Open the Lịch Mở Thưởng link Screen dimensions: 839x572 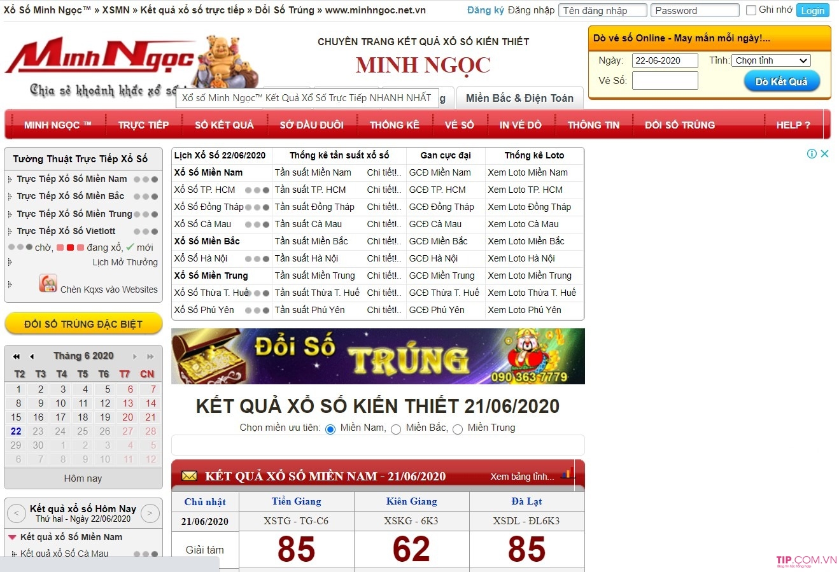(125, 262)
